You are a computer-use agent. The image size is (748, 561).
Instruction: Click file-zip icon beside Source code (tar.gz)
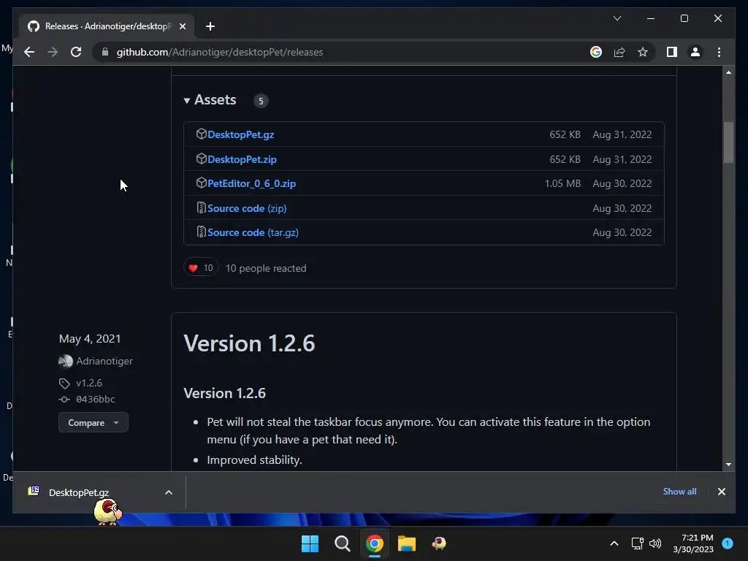click(x=201, y=232)
